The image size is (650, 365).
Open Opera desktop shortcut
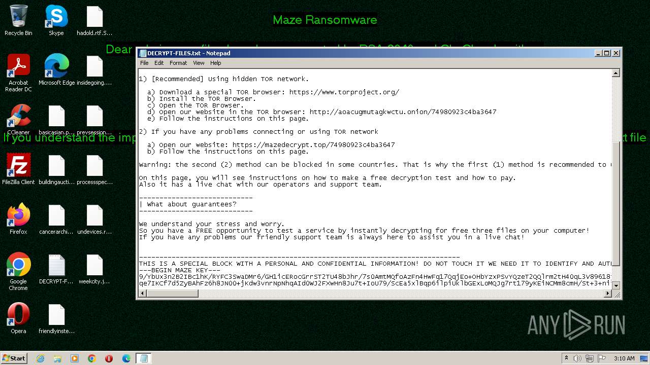point(18,318)
